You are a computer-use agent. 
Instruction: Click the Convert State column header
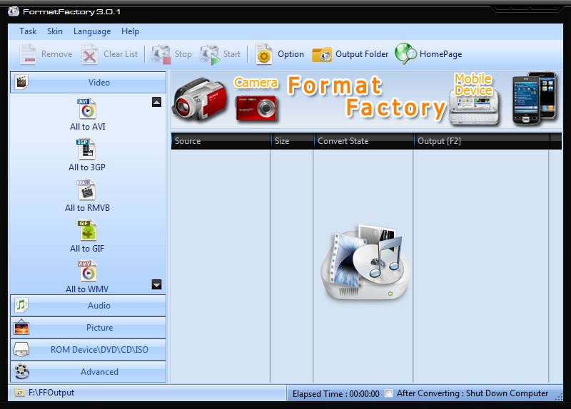pos(363,141)
